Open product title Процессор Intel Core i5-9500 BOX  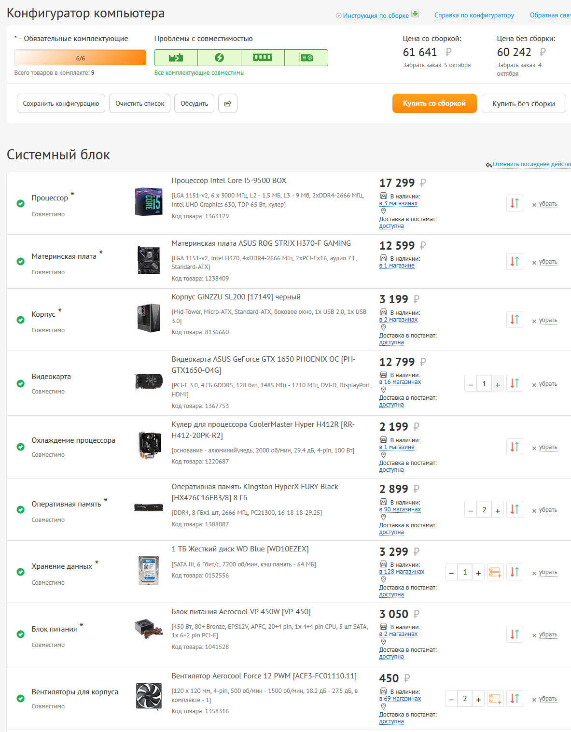(229, 181)
